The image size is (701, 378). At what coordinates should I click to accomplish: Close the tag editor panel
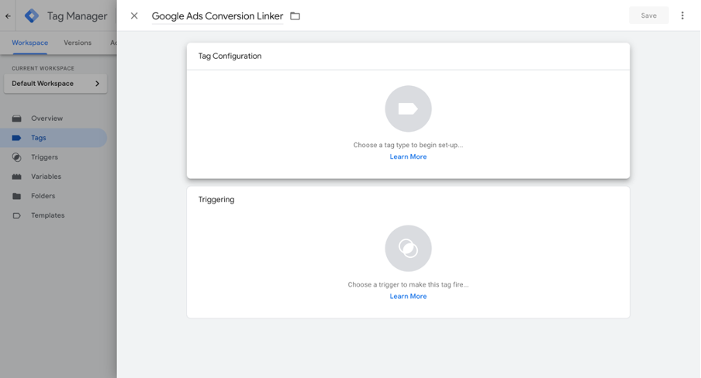coord(134,15)
